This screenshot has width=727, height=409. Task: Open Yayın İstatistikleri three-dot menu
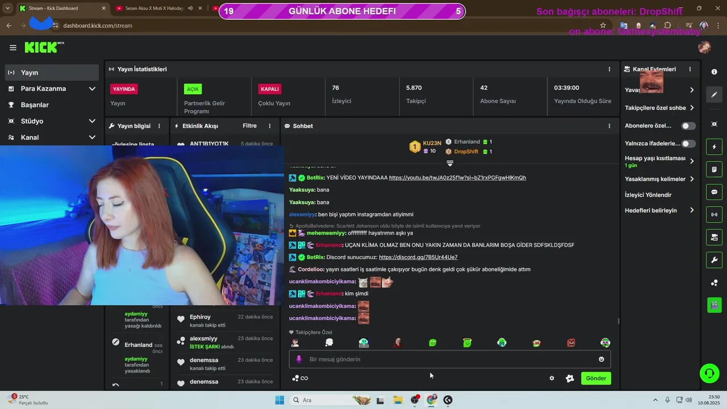[609, 69]
